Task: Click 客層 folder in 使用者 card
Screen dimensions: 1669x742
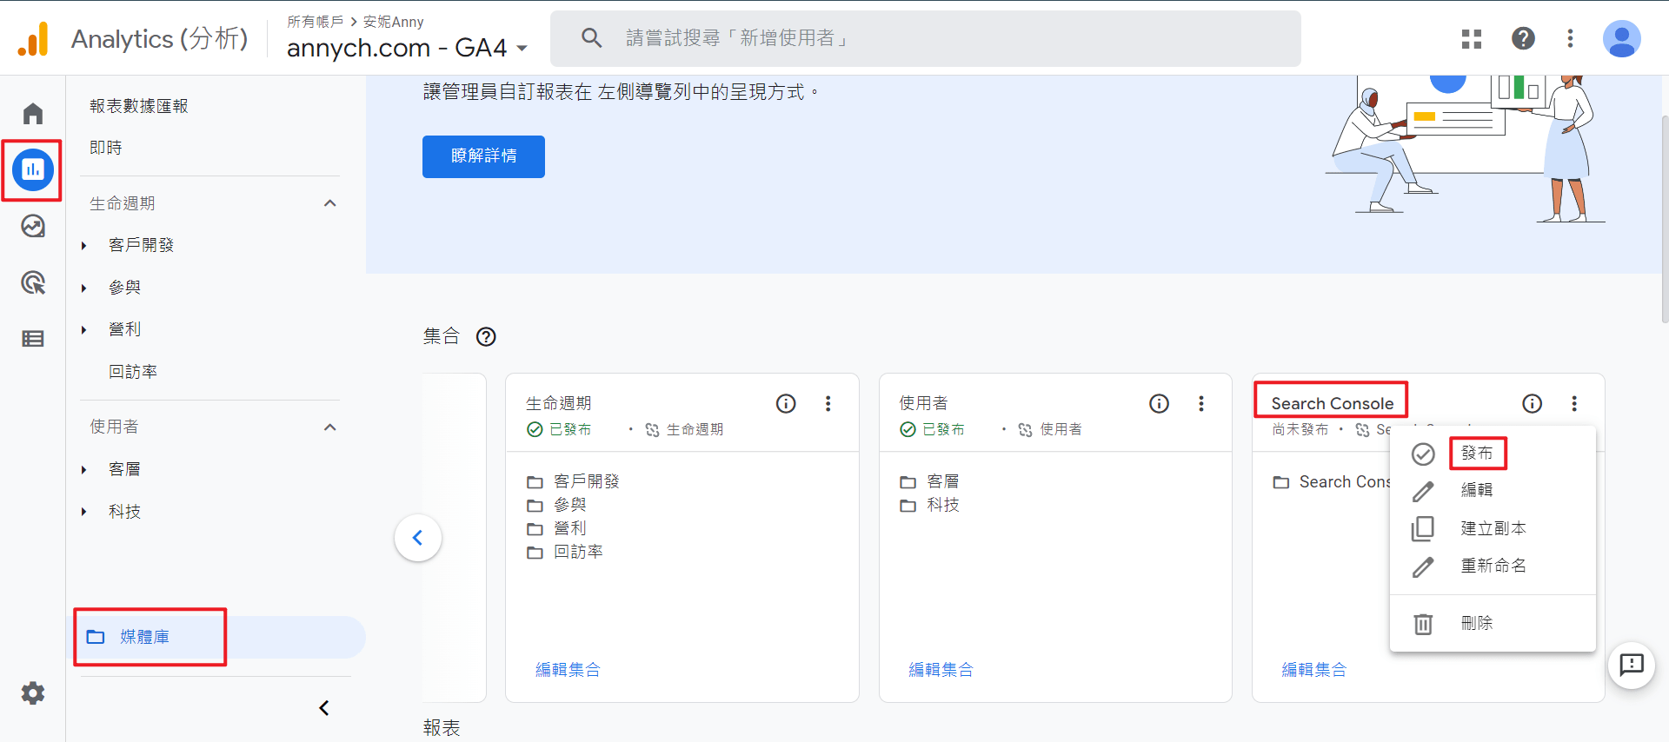Action: [x=942, y=481]
